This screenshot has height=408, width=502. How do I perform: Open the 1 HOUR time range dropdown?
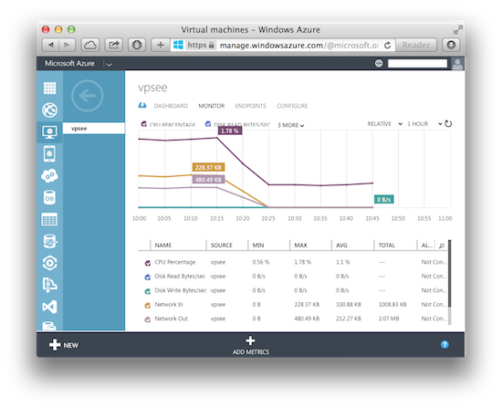coord(424,124)
